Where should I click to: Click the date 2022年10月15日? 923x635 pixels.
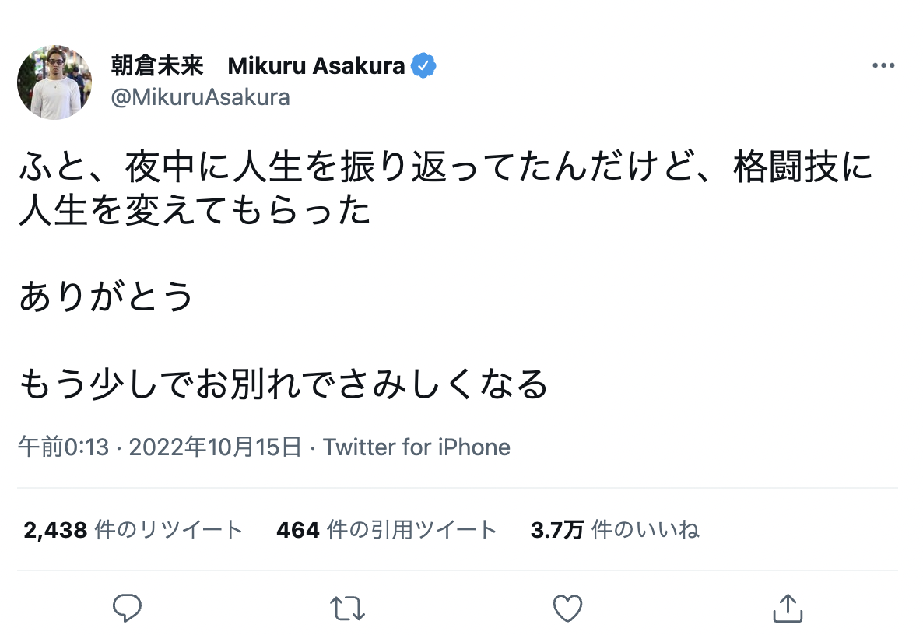coord(215,447)
